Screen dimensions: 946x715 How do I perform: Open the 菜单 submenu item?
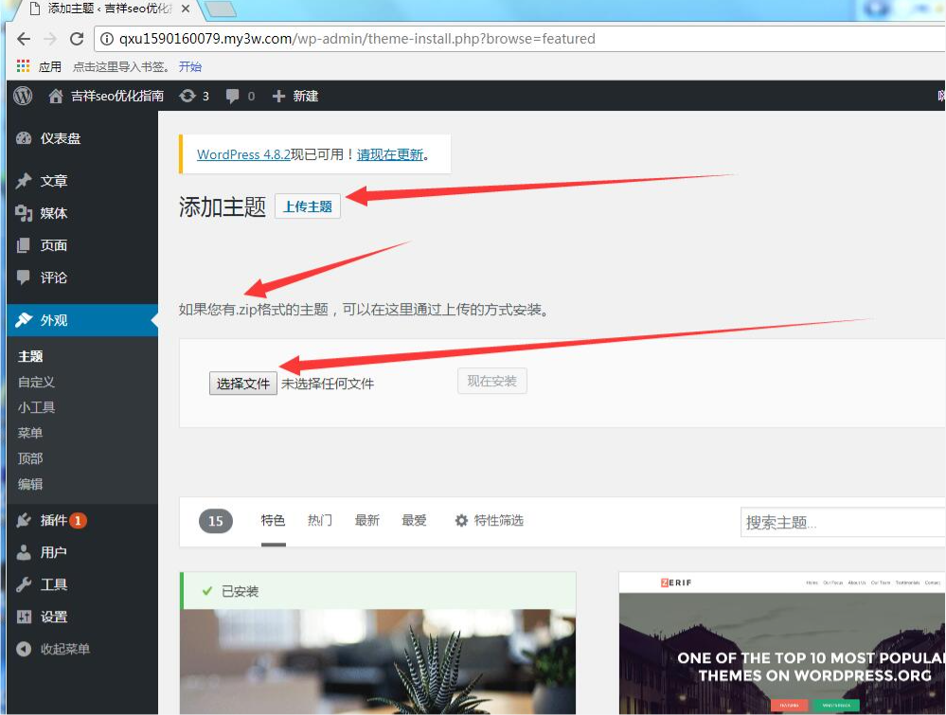(30, 433)
